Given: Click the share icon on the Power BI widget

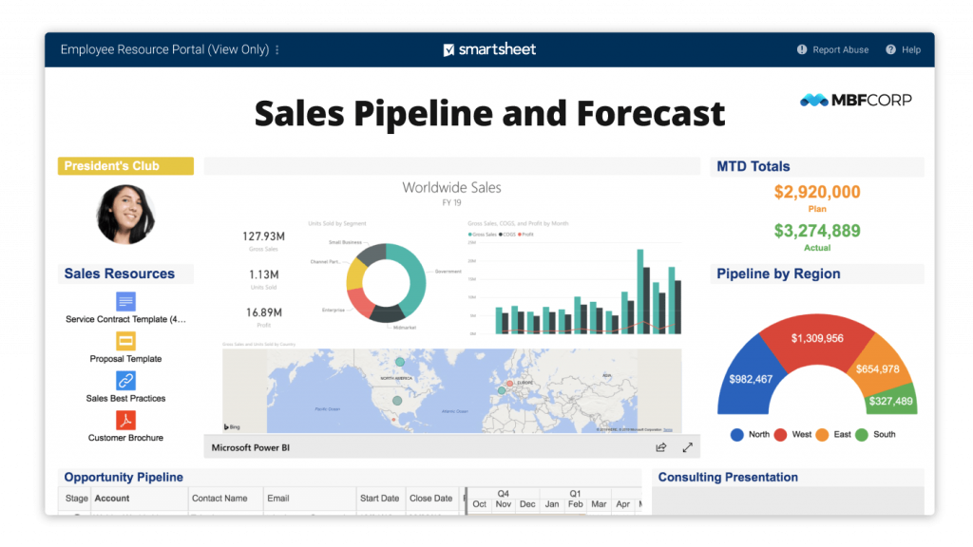Looking at the screenshot, I should pos(660,446).
